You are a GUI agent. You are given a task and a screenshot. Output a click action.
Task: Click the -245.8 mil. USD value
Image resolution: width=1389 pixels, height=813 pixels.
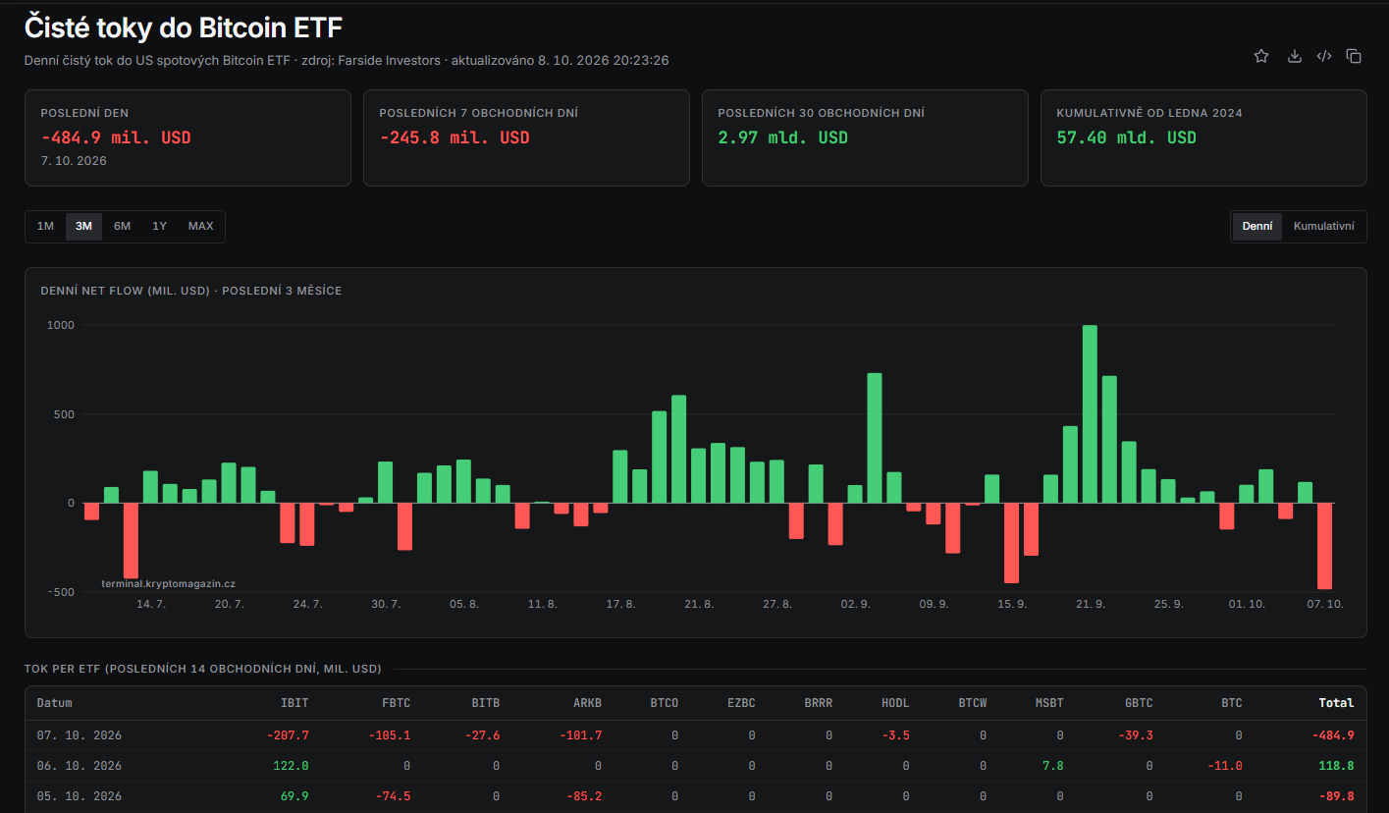pos(454,137)
